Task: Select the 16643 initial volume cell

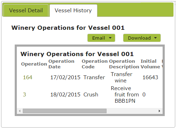Action: click(x=150, y=77)
